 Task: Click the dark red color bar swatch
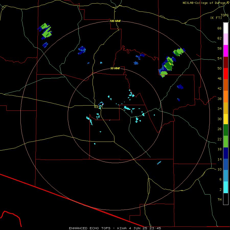226,62
